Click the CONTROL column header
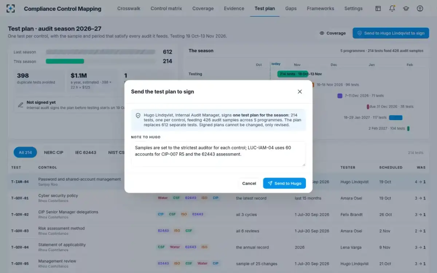This screenshot has width=437, height=273. click(x=48, y=167)
